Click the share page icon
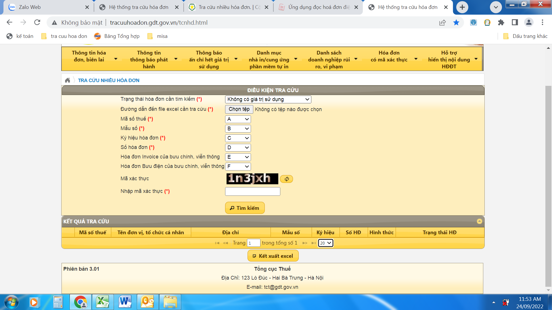 point(442,23)
